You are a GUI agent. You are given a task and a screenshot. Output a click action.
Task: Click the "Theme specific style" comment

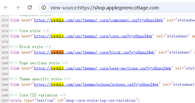(40, 79)
